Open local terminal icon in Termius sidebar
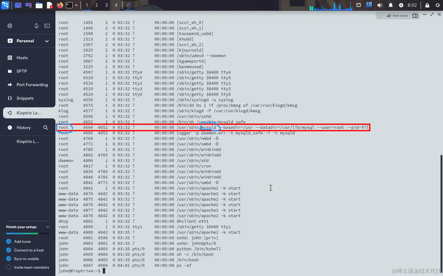The image size is (443, 276). (47, 26)
